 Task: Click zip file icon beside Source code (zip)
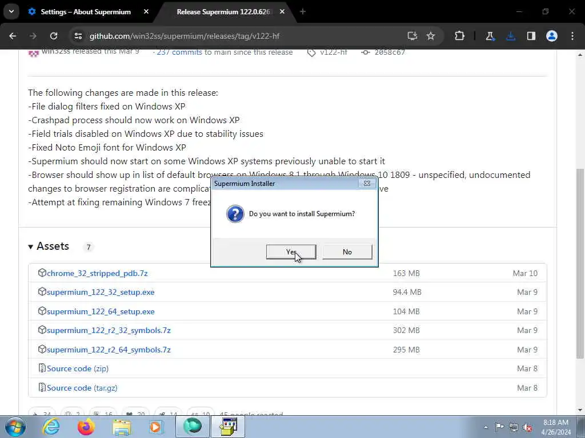click(x=42, y=368)
